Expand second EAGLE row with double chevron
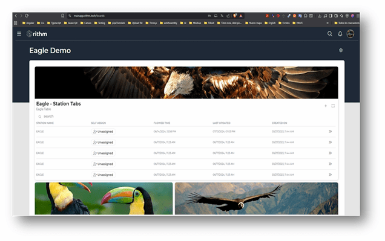 331,143
